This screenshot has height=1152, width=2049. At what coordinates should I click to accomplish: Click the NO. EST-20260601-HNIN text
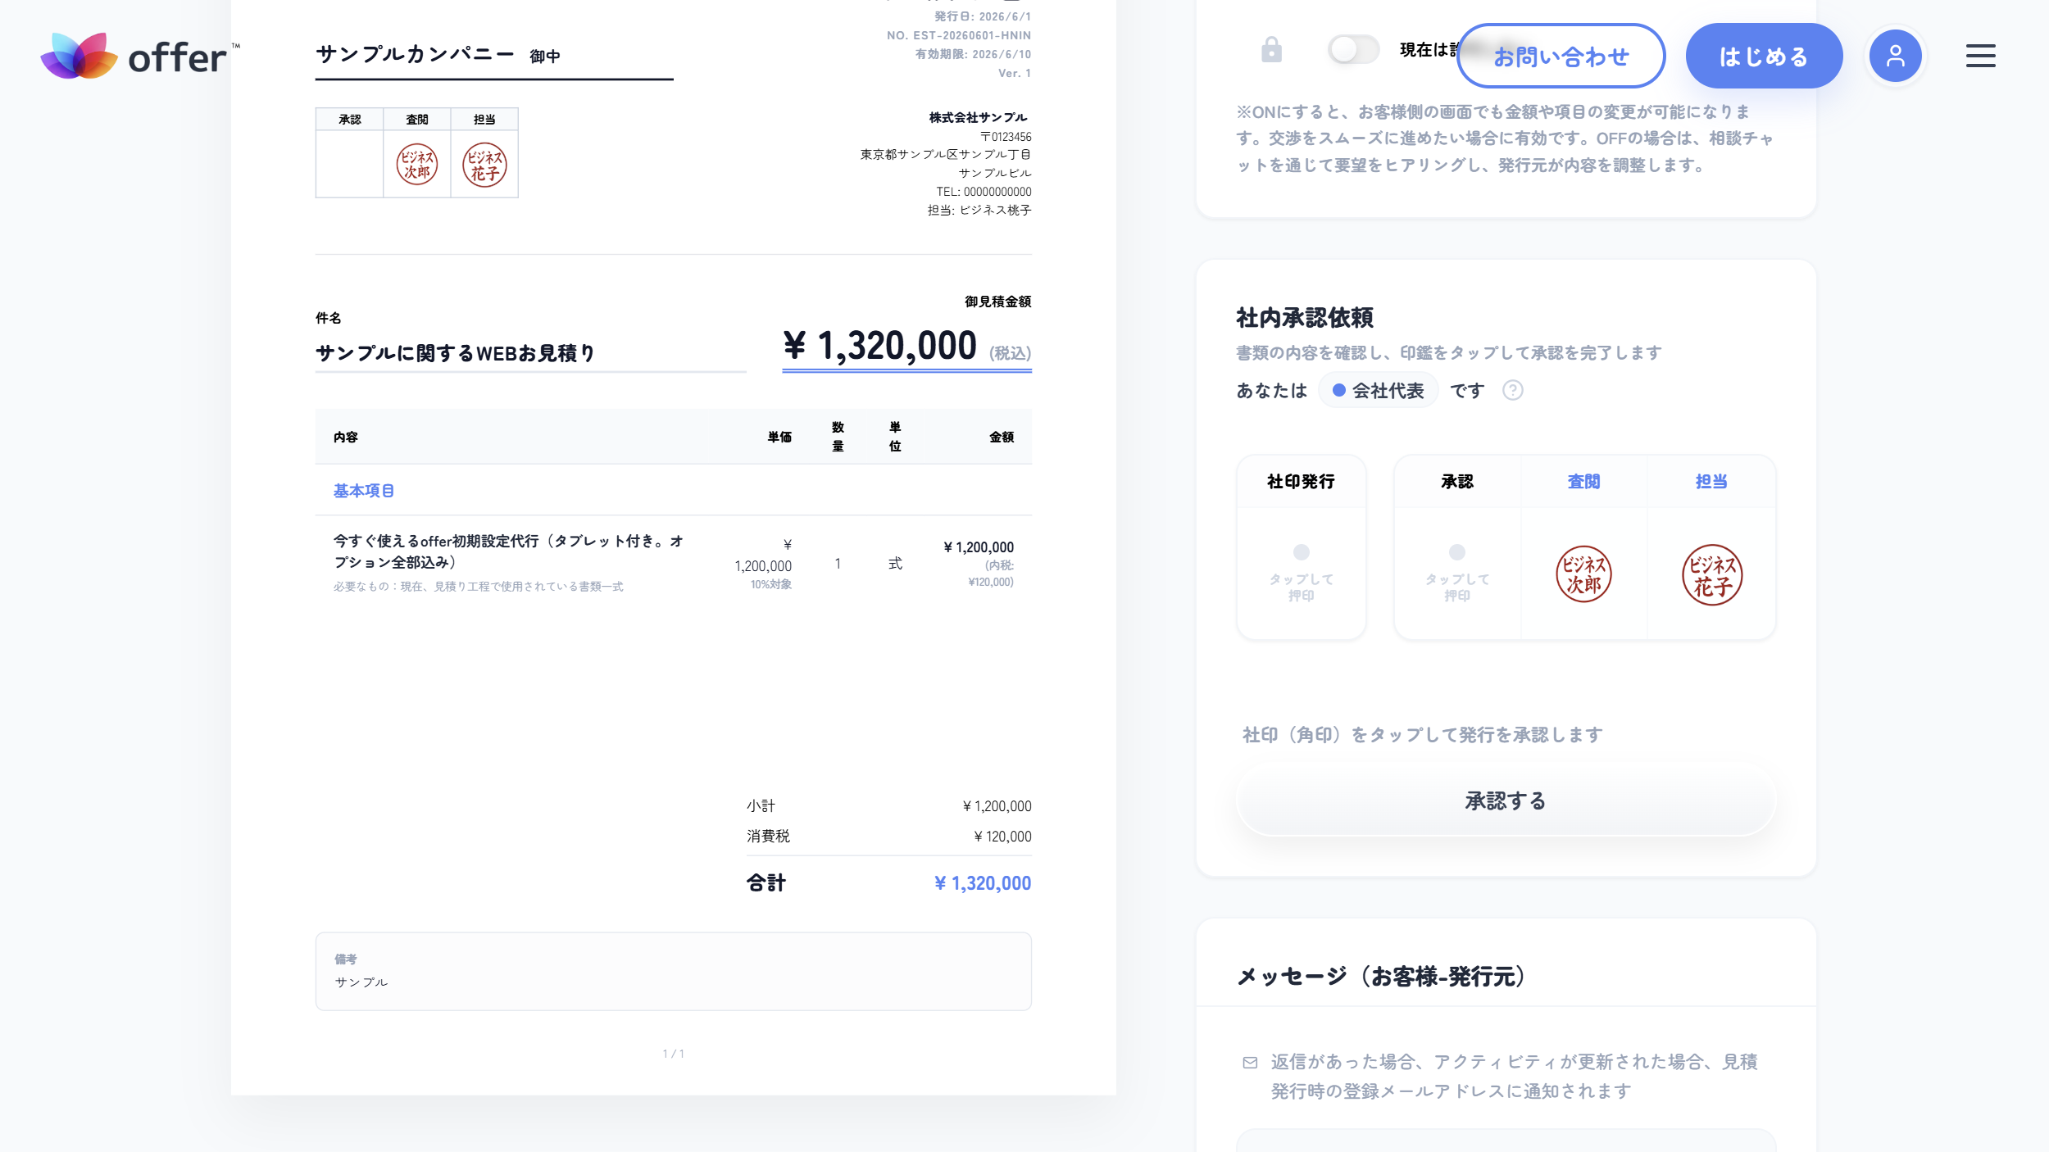959,35
